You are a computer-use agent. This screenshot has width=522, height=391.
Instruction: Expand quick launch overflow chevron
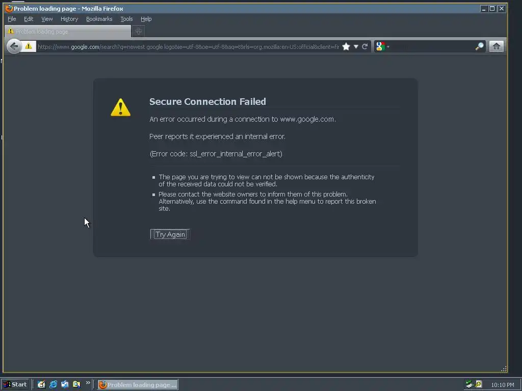(88, 383)
